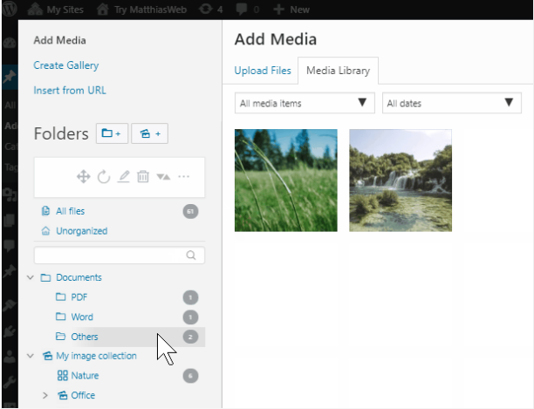Click the folder search magnifier icon
The height and width of the screenshot is (409, 534).
click(191, 256)
